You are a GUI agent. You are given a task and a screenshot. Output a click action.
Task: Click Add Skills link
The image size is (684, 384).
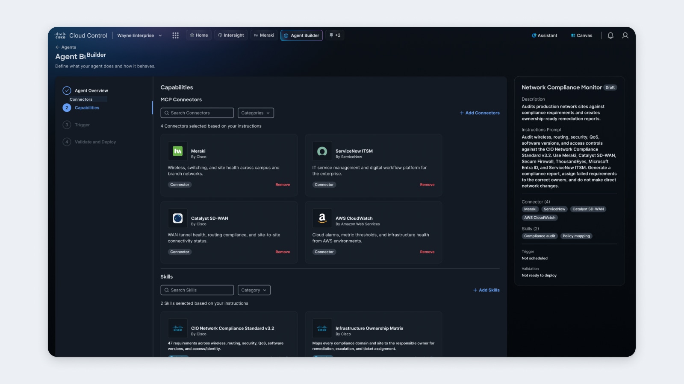point(486,290)
